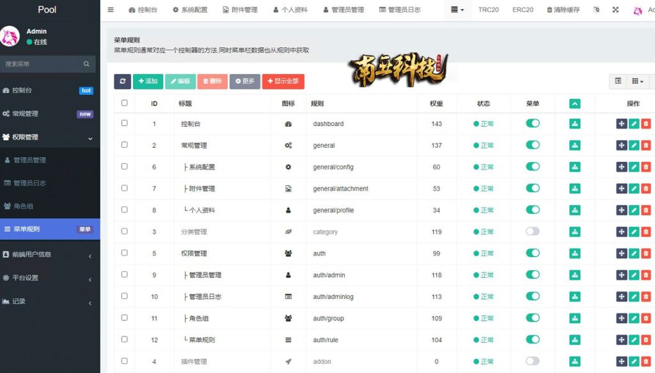Open 管理员管理 in the sidebar

tap(50, 160)
